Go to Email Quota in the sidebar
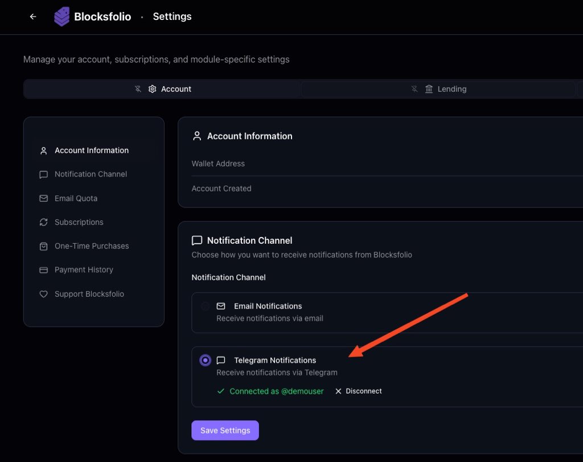 tap(94, 198)
